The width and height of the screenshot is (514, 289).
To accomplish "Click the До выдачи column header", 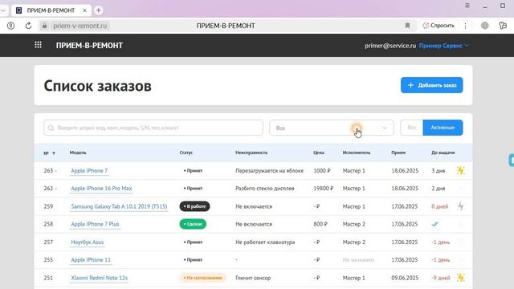I will (443, 153).
